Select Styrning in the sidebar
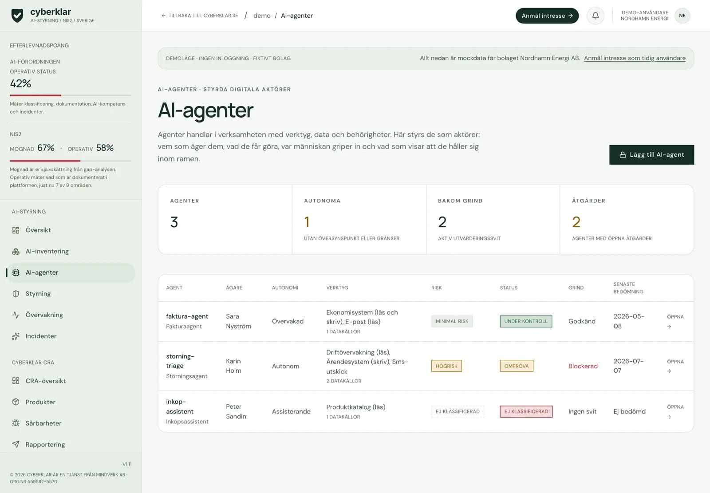The height and width of the screenshot is (493, 710). [x=71, y=294]
